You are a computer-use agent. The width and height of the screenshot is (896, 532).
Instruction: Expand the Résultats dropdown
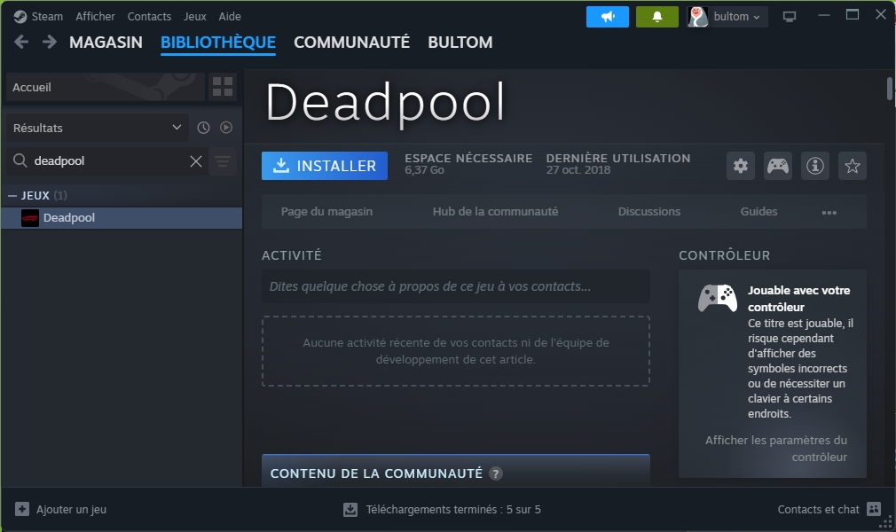[97, 128]
